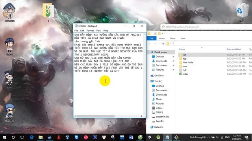
Task: Open the Windows Start menu
Action: click(4, 137)
